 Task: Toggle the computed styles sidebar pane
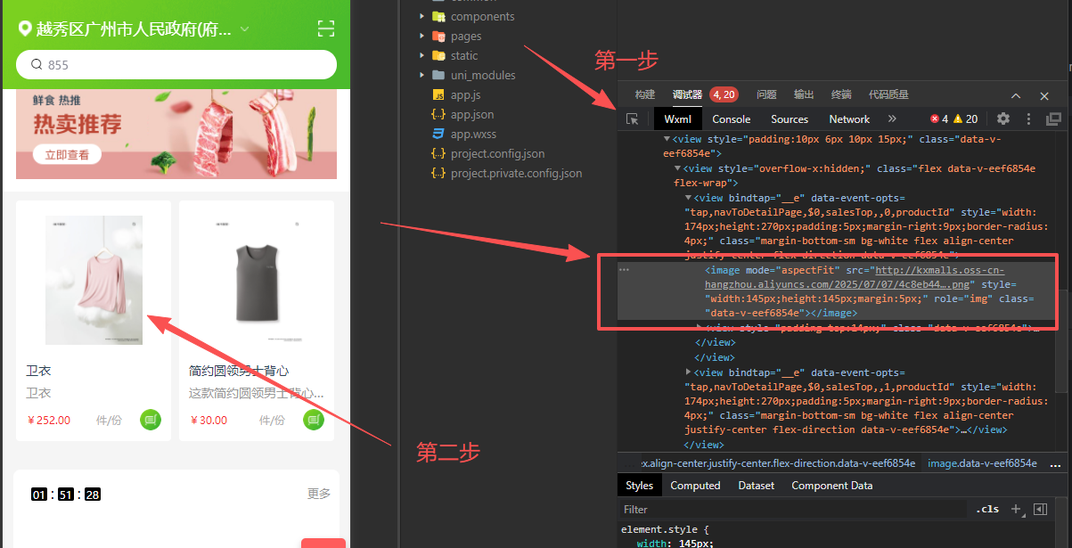(x=1040, y=509)
